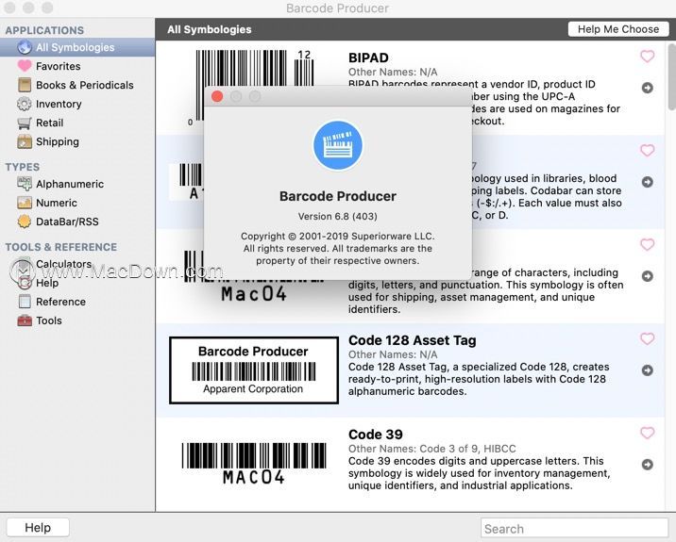Choose the Shipping application

click(x=58, y=142)
